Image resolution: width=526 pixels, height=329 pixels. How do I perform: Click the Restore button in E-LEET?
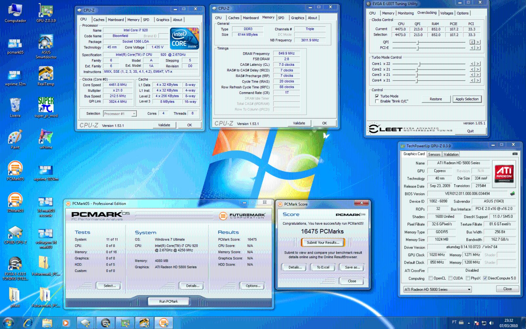click(x=436, y=99)
